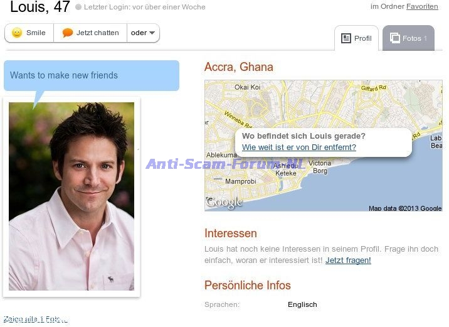Click the Abercrombie moose logo on the shirt

click(x=110, y=279)
